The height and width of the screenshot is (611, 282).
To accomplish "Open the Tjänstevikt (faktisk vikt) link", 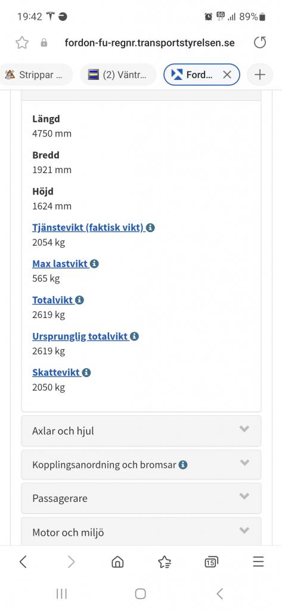I will [x=88, y=227].
